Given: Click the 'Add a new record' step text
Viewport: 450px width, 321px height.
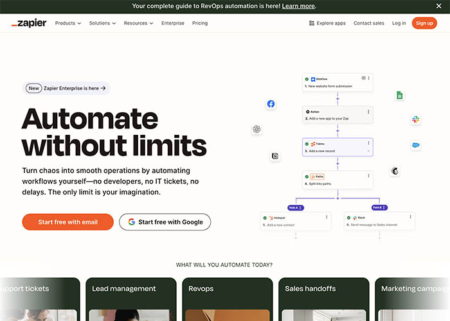Looking at the screenshot, I should click(x=321, y=151).
